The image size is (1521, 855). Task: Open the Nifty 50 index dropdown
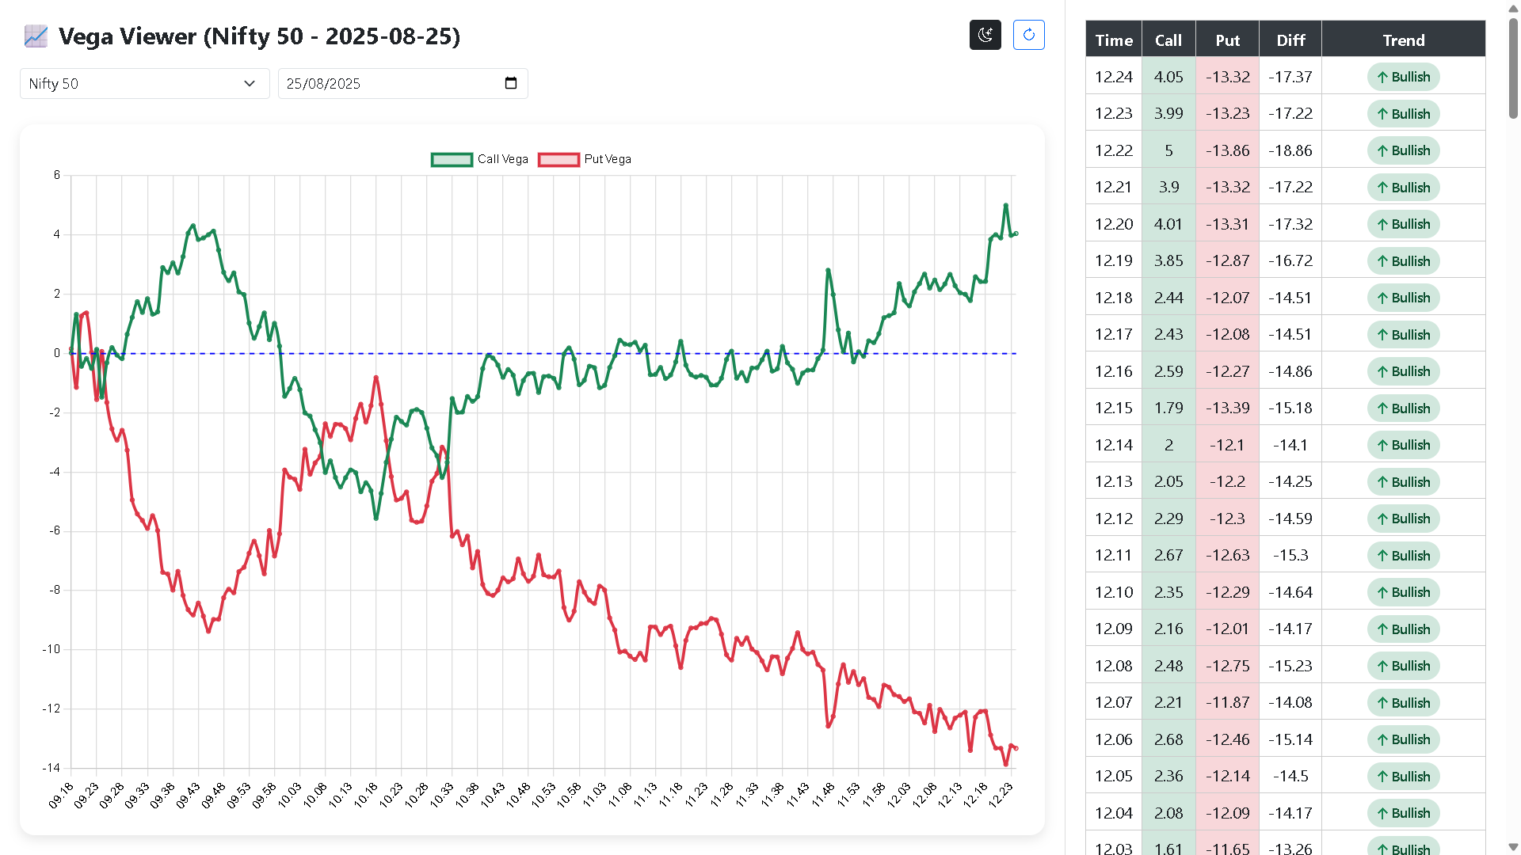[143, 83]
